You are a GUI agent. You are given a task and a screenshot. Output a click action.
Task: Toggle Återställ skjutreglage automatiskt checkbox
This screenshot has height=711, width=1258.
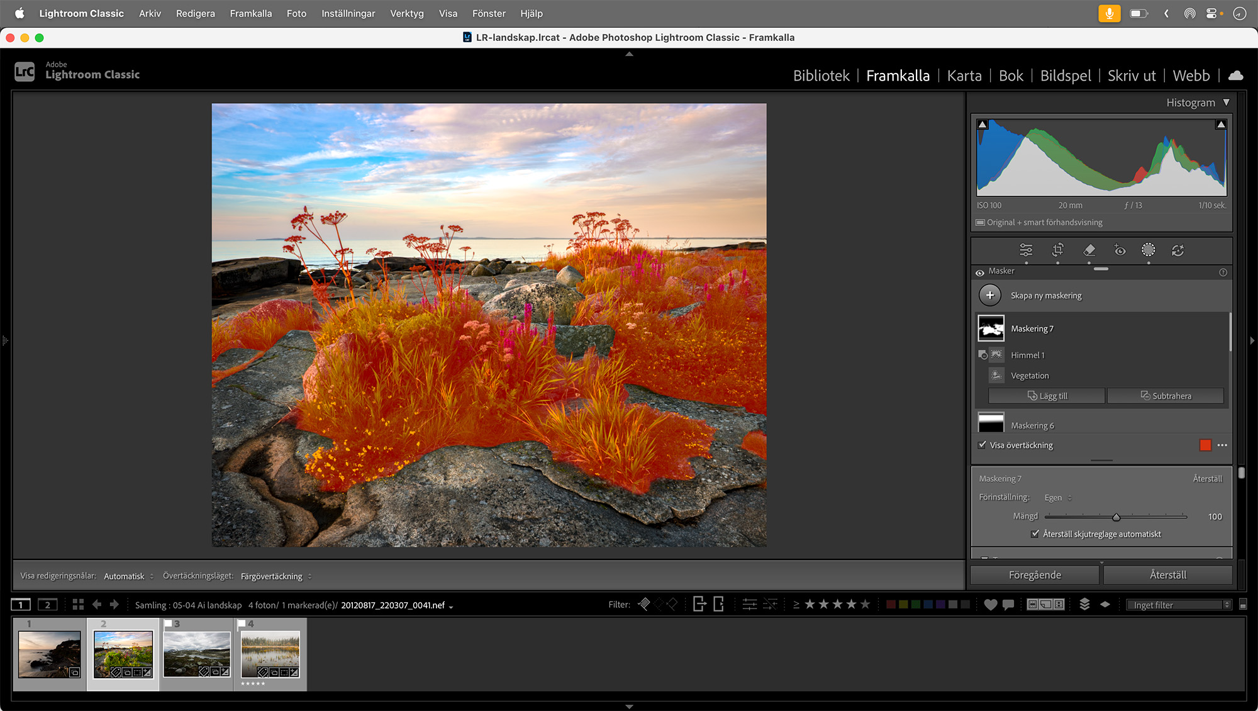point(1035,534)
